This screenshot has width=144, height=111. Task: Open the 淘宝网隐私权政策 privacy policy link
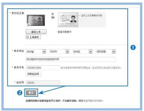tap(92, 101)
